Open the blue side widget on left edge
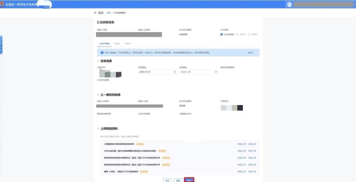 [1, 45]
